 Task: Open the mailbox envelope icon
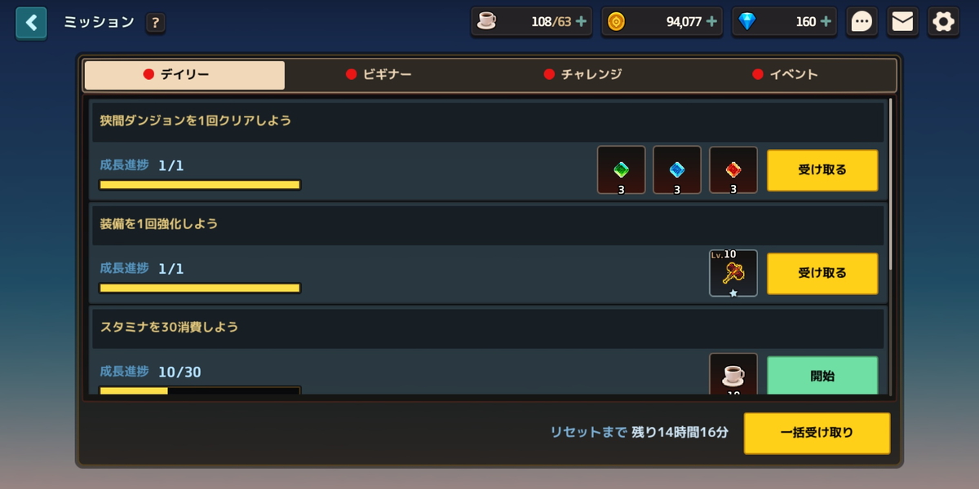(902, 22)
